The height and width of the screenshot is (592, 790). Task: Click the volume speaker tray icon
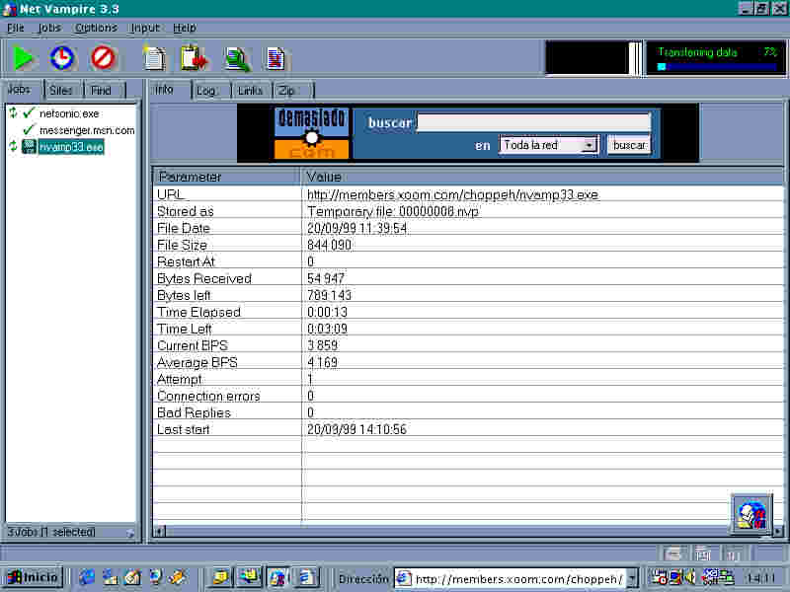tap(690, 577)
